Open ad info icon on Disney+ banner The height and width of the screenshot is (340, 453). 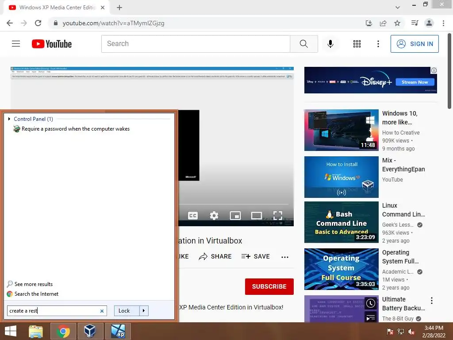pos(434,70)
